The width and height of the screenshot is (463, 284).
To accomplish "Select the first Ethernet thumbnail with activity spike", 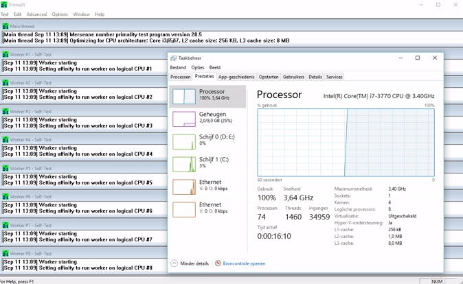I will click(x=184, y=187).
